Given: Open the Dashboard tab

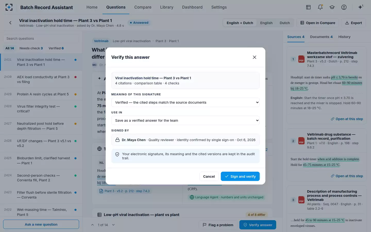Looking at the screenshot, I should pyautogui.click(x=192, y=7).
